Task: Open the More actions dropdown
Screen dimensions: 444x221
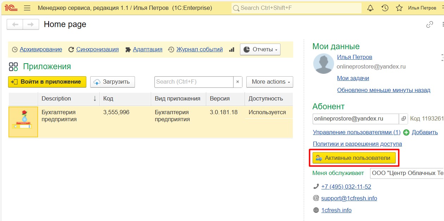Action: pos(270,82)
